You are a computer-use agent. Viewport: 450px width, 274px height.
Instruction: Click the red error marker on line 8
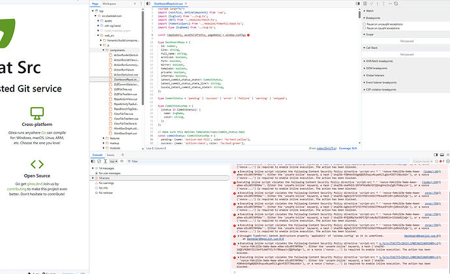[x=248, y=35]
